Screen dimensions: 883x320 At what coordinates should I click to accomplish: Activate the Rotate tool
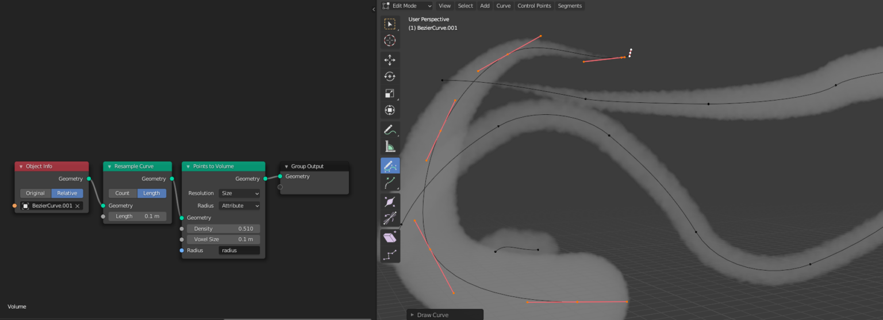pyautogui.click(x=390, y=76)
